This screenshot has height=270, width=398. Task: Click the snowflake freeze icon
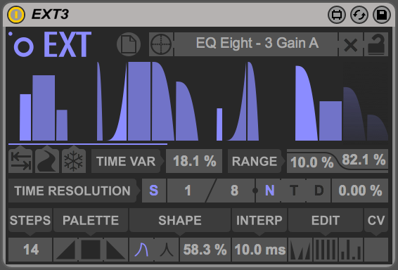(74, 160)
